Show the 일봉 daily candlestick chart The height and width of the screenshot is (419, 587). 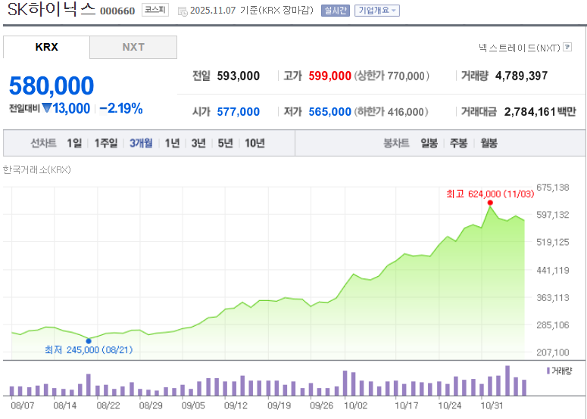(429, 143)
